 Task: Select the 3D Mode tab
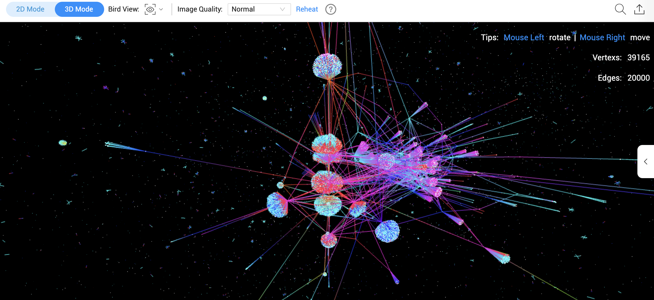point(79,9)
